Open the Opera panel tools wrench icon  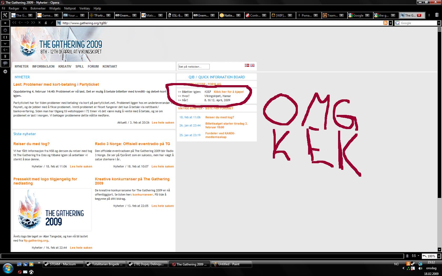coord(5,15)
